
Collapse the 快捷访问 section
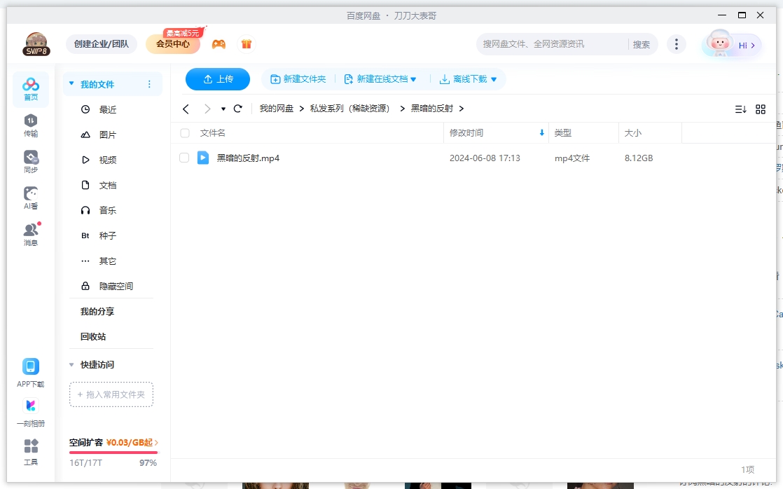coord(71,364)
